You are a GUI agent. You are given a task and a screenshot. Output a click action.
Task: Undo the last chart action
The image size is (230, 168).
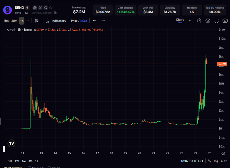pyautogui.click(x=95, y=21)
